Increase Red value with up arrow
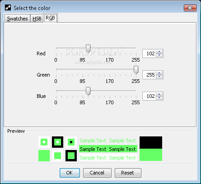The height and width of the screenshot is (184, 201). (x=159, y=52)
